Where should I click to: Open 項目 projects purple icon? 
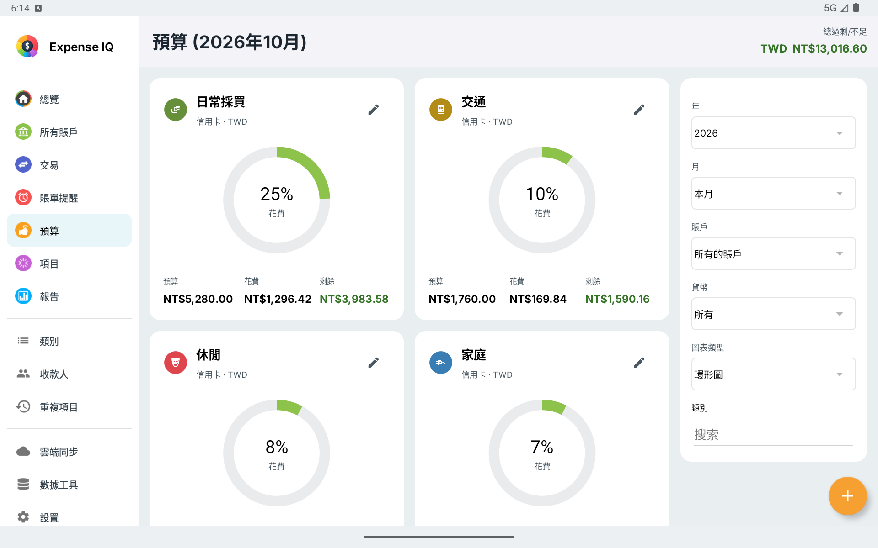(x=23, y=263)
